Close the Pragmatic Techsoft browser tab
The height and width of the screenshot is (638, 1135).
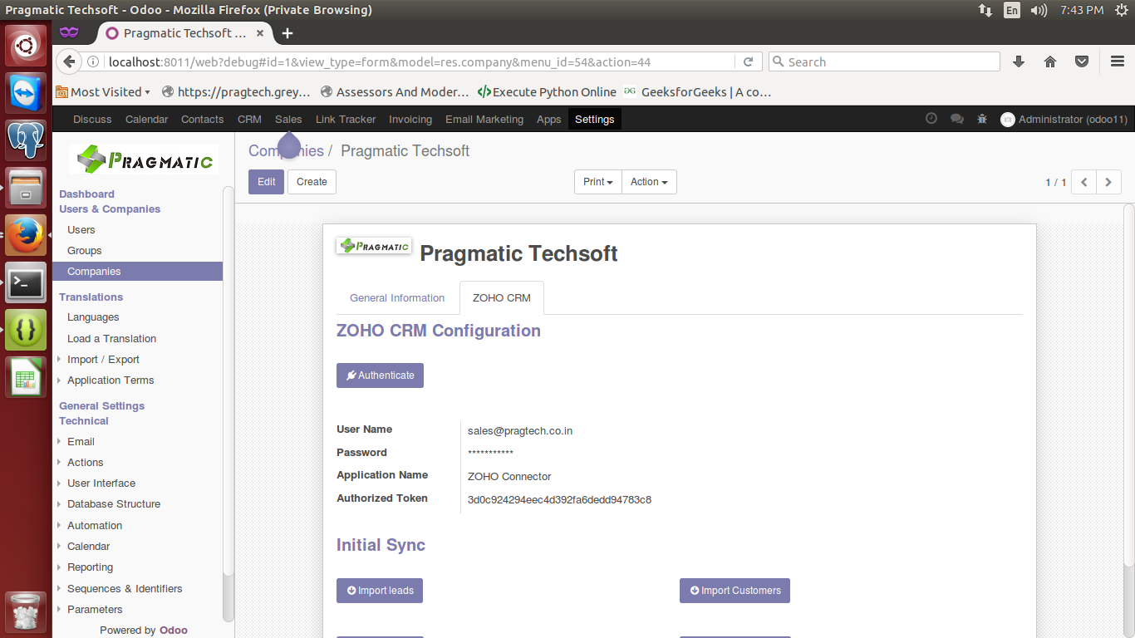[x=260, y=33]
